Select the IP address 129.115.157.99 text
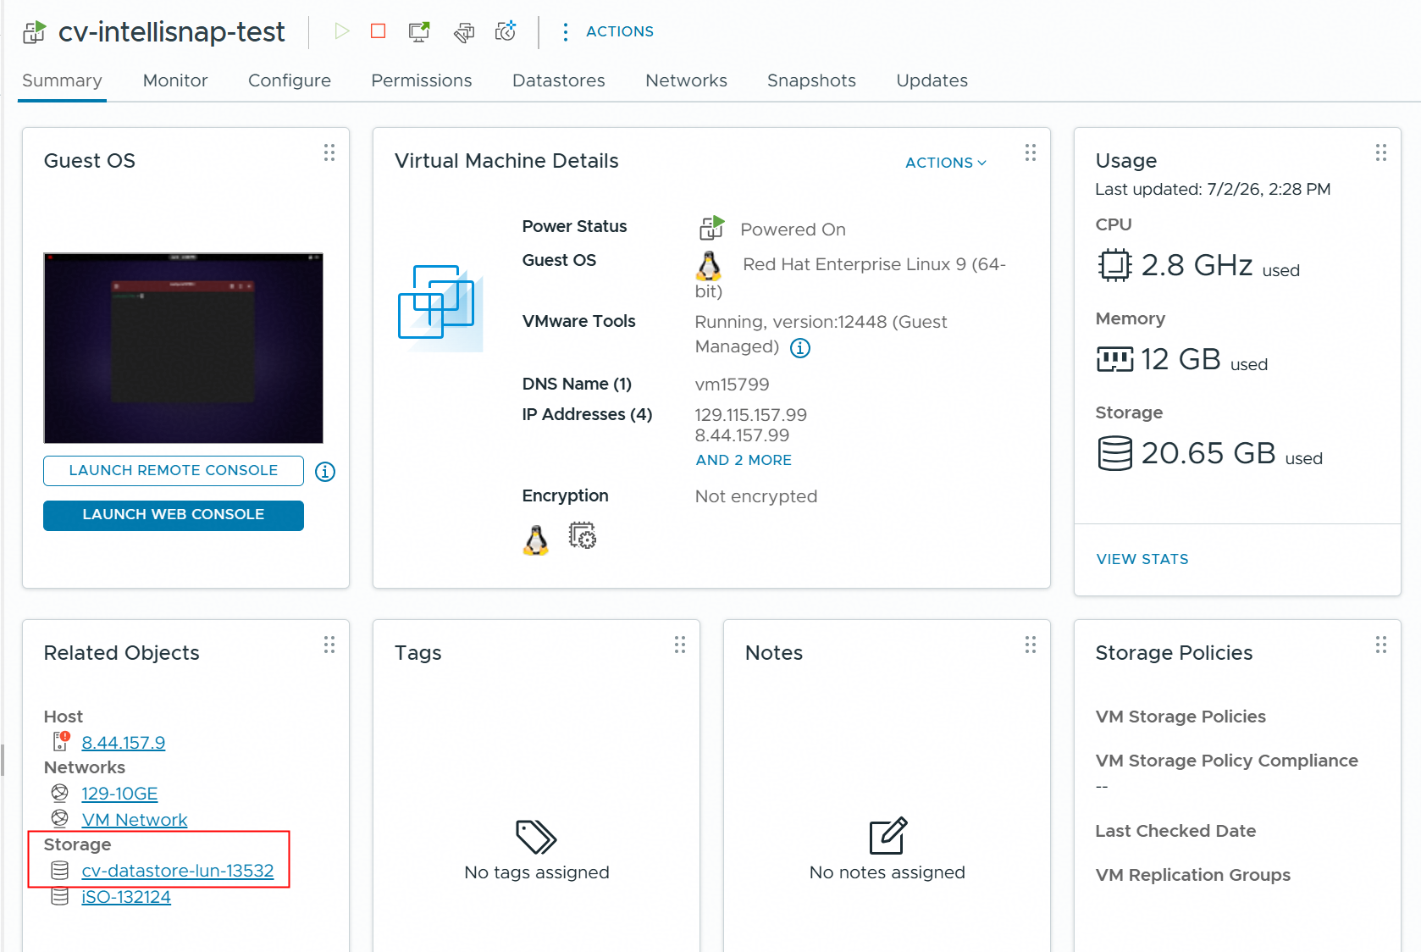The image size is (1421, 952). point(751,415)
